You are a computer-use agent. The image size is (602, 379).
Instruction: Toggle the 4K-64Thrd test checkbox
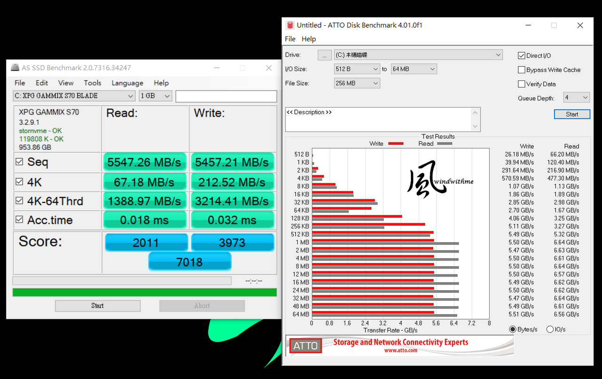pos(19,201)
